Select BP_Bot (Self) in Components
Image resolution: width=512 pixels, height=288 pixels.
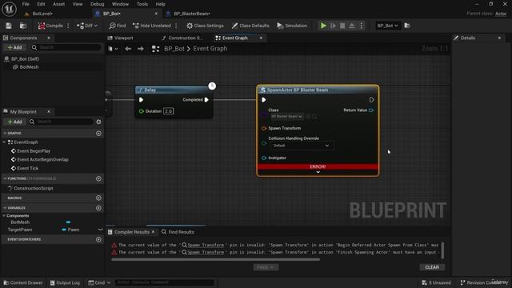pos(25,59)
